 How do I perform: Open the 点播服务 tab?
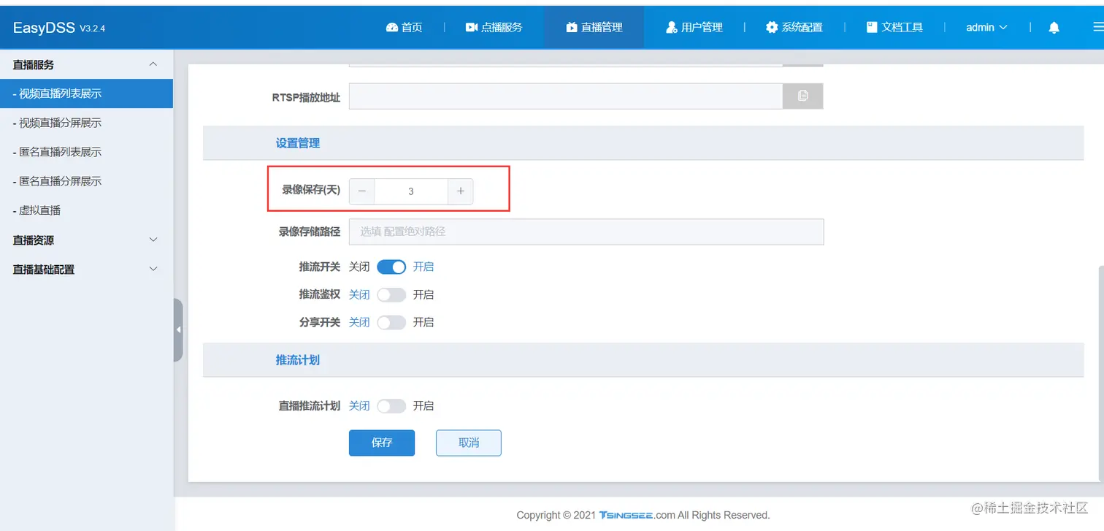coord(494,27)
